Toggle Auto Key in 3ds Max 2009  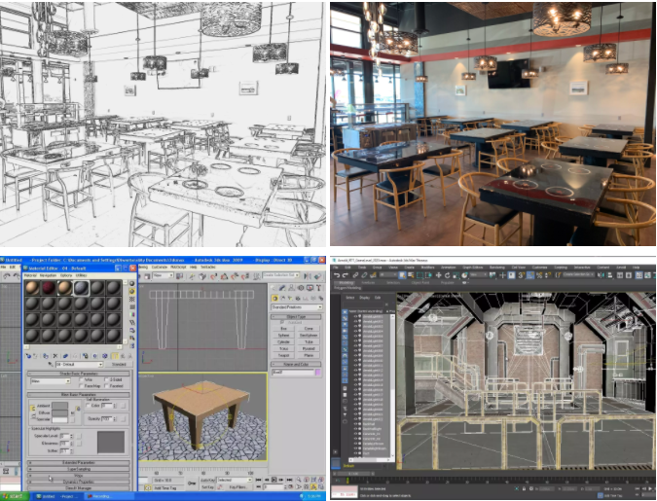pyautogui.click(x=208, y=480)
